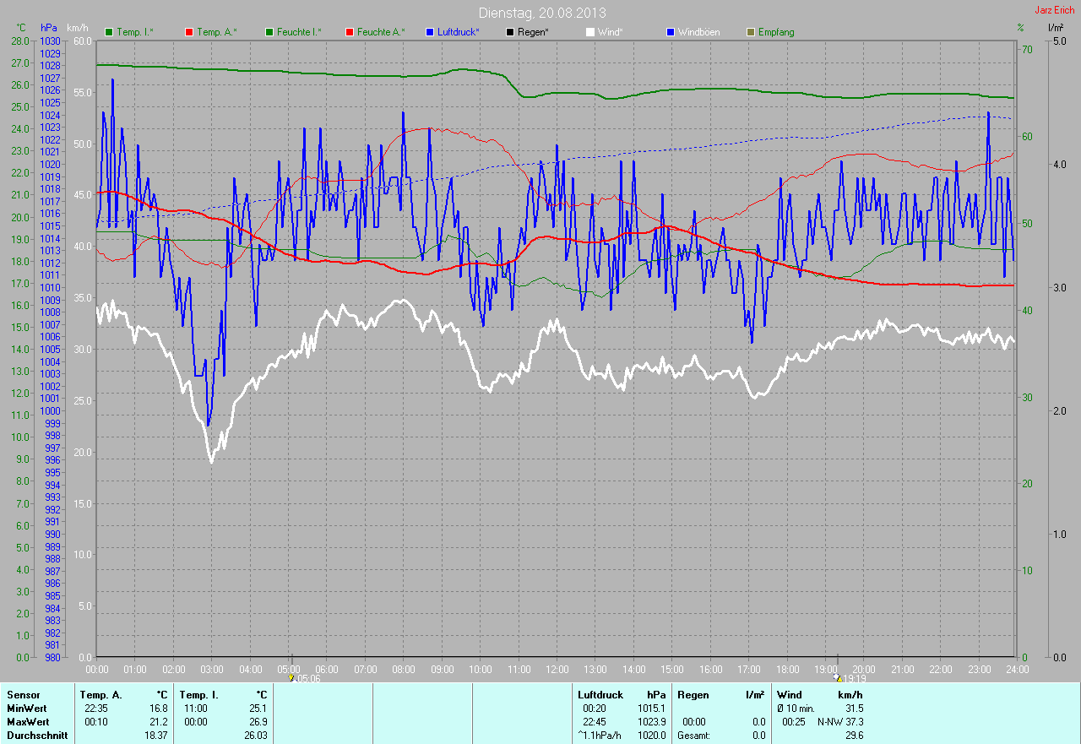Click the indoor minimum value "25.1"

pyautogui.click(x=258, y=709)
